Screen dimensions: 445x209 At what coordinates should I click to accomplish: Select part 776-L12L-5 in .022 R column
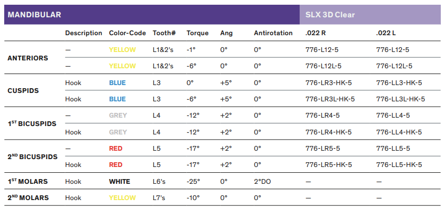click(x=323, y=66)
